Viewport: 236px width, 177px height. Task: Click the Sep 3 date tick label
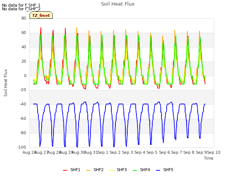pos(128,152)
